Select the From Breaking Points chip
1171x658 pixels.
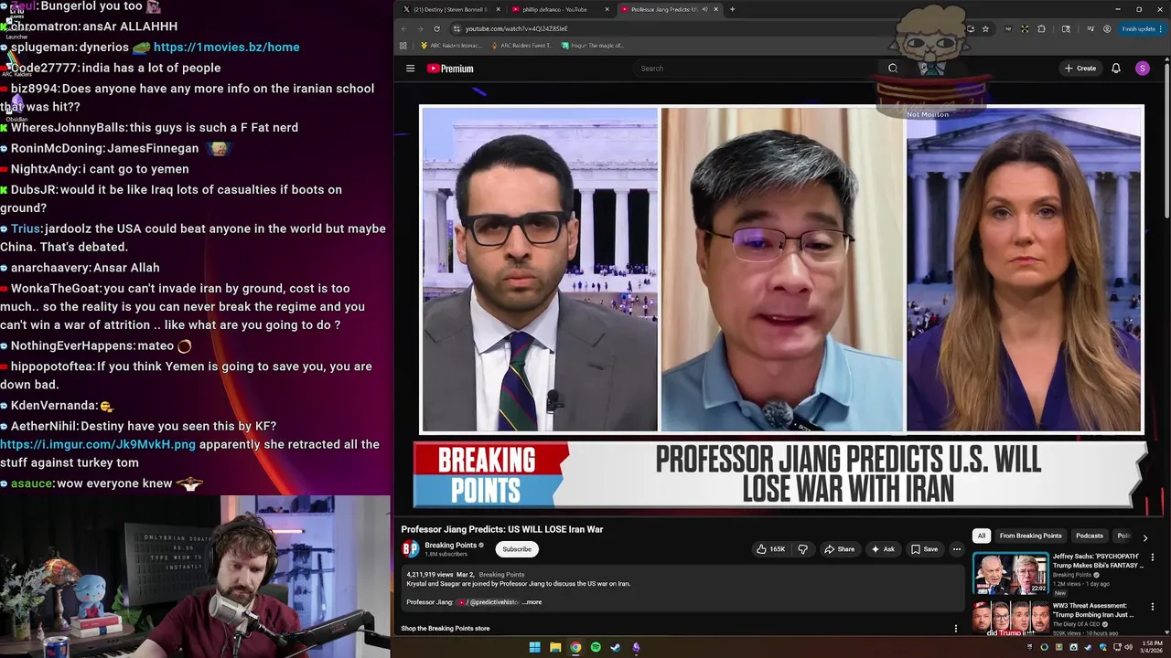pyautogui.click(x=1030, y=536)
